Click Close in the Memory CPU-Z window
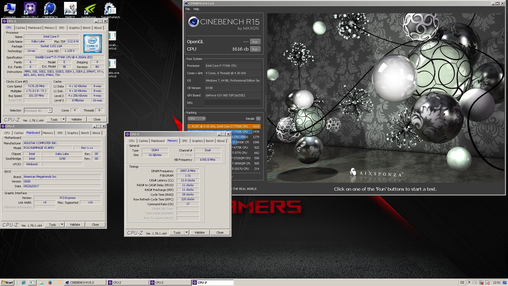The height and width of the screenshot is (286, 508). pyautogui.click(x=220, y=233)
